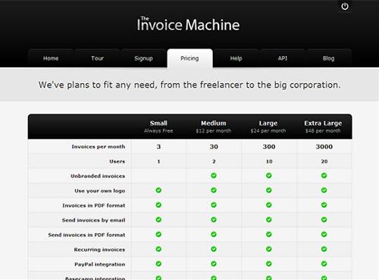This screenshot has width=379, height=280.
Task: Click Medium check for Use your own logo
Action: point(214,190)
